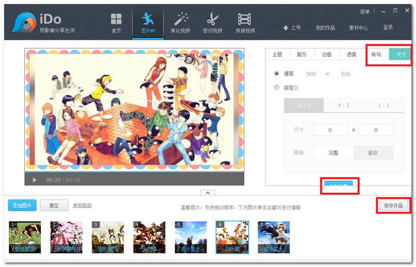Choose the 16:9 aspect ratio
Viewport: 416px width, 267px height.
(x=304, y=105)
